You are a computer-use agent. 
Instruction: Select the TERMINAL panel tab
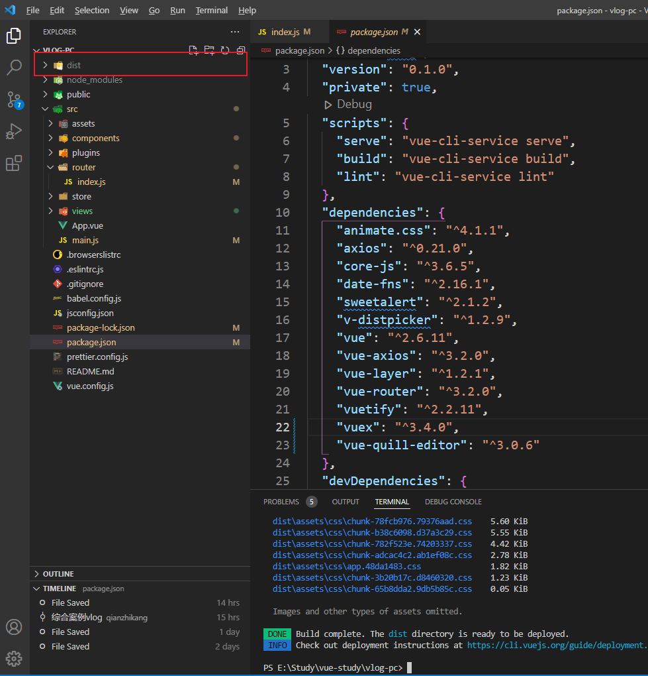coord(392,502)
